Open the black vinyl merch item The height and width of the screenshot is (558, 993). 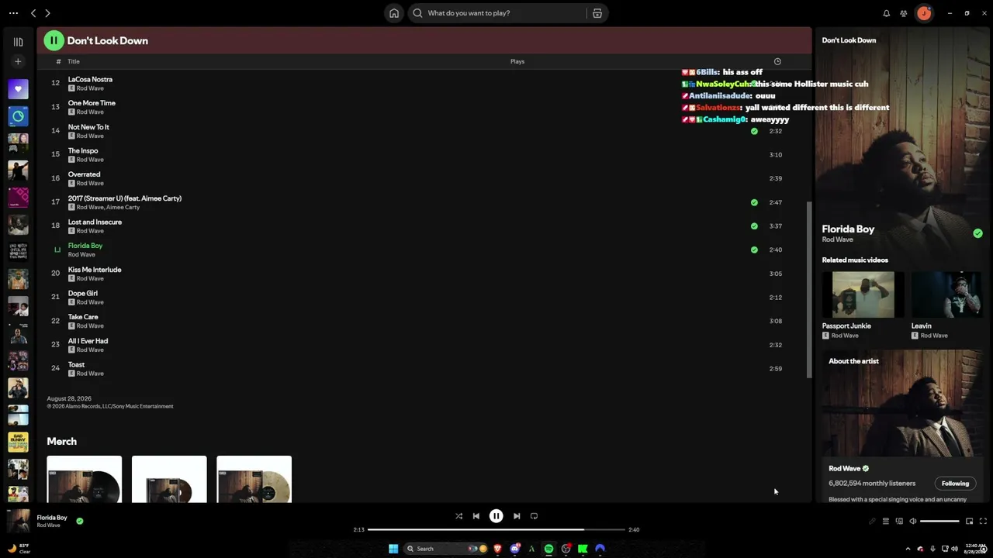(84, 479)
